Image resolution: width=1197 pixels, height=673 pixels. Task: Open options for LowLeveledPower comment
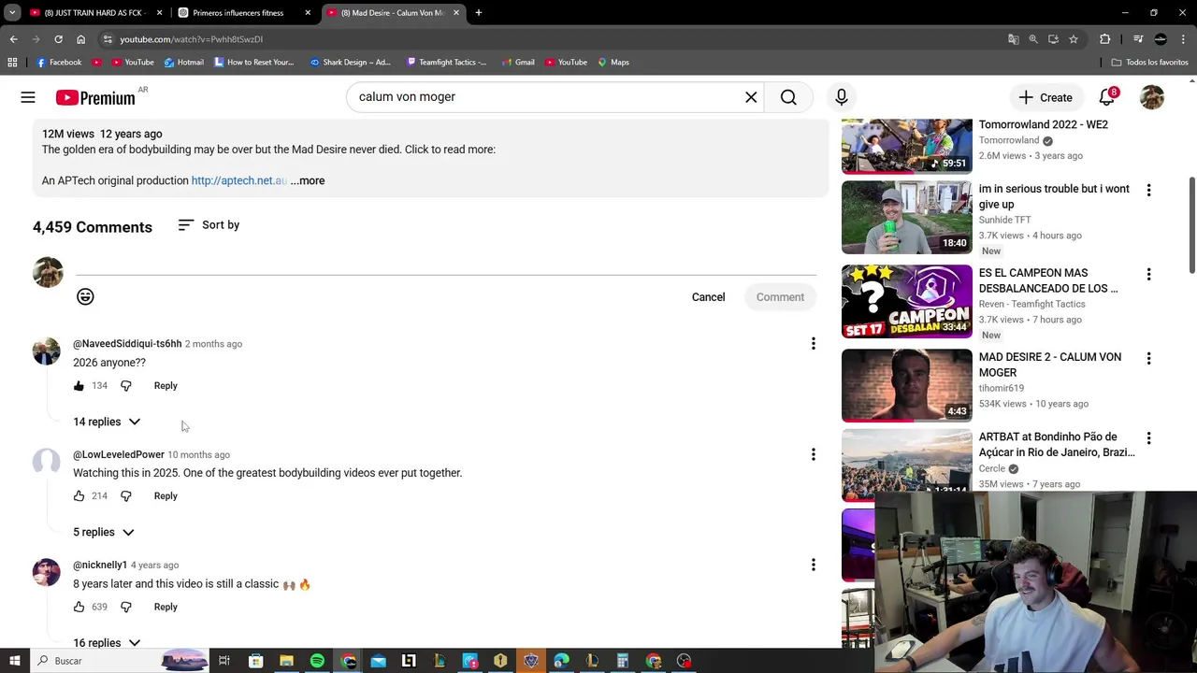coord(814,454)
